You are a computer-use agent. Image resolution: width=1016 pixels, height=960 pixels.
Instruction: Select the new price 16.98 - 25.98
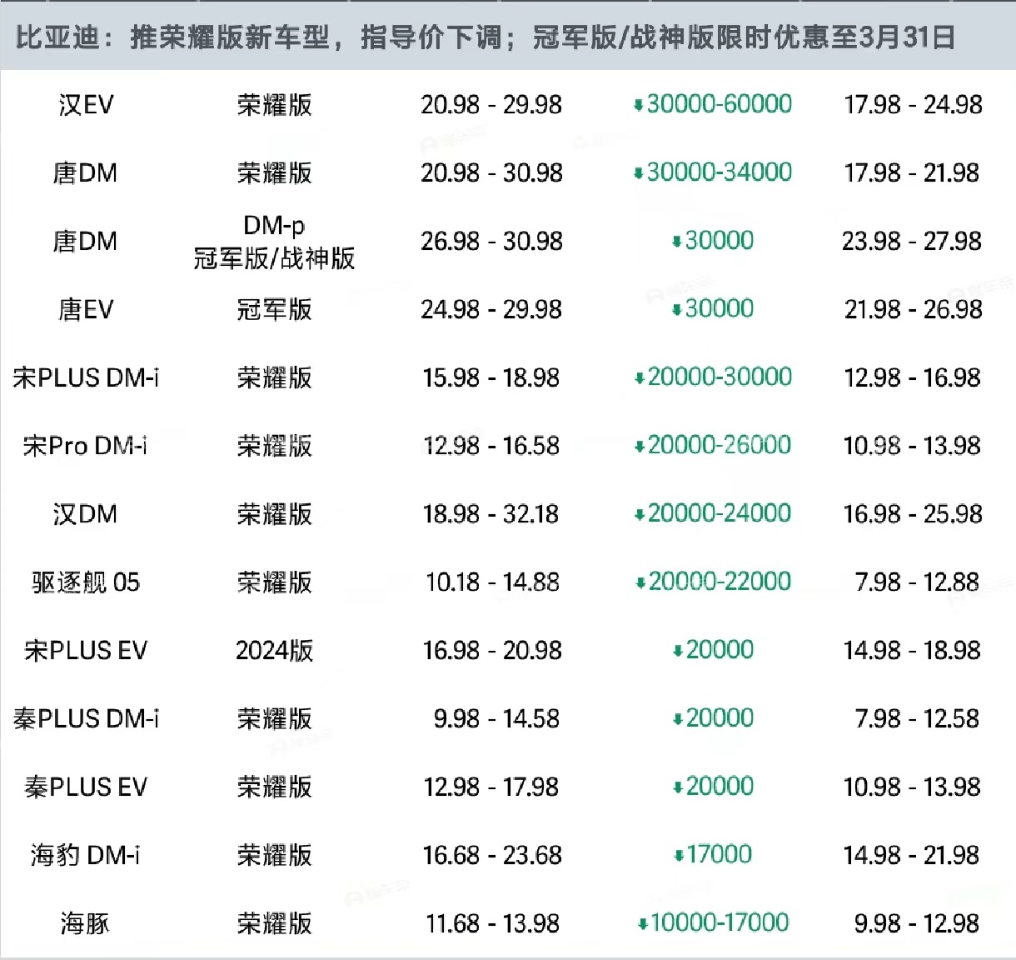click(x=913, y=515)
